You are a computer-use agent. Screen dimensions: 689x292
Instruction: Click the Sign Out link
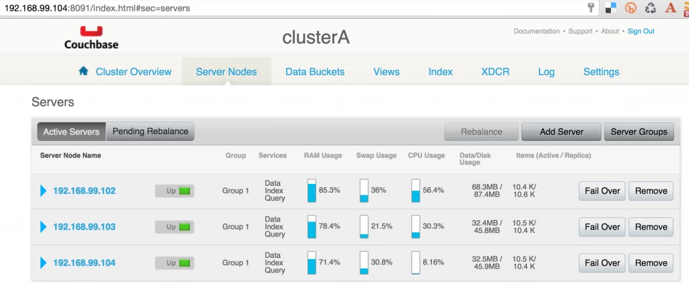[641, 31]
